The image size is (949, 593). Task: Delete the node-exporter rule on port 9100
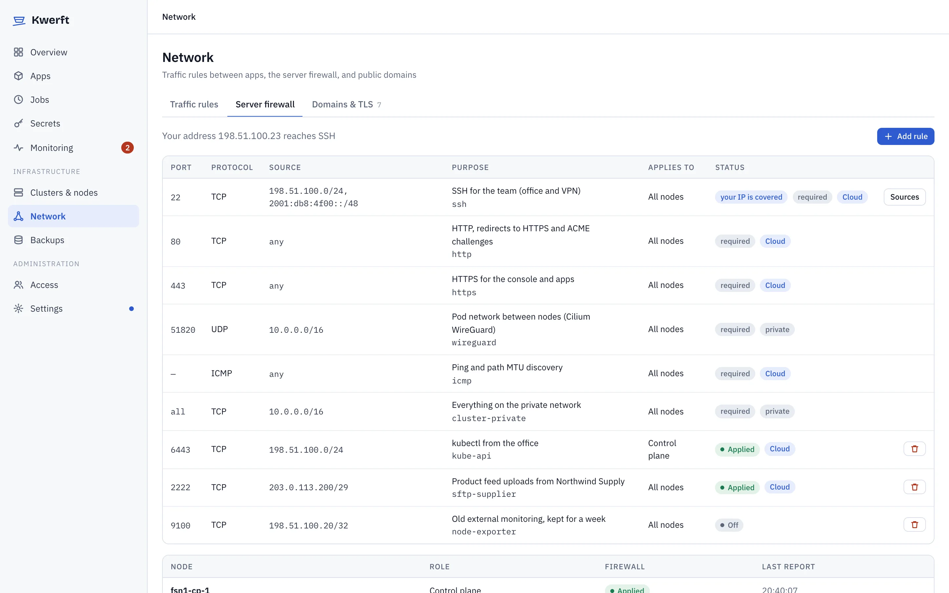coord(914,524)
